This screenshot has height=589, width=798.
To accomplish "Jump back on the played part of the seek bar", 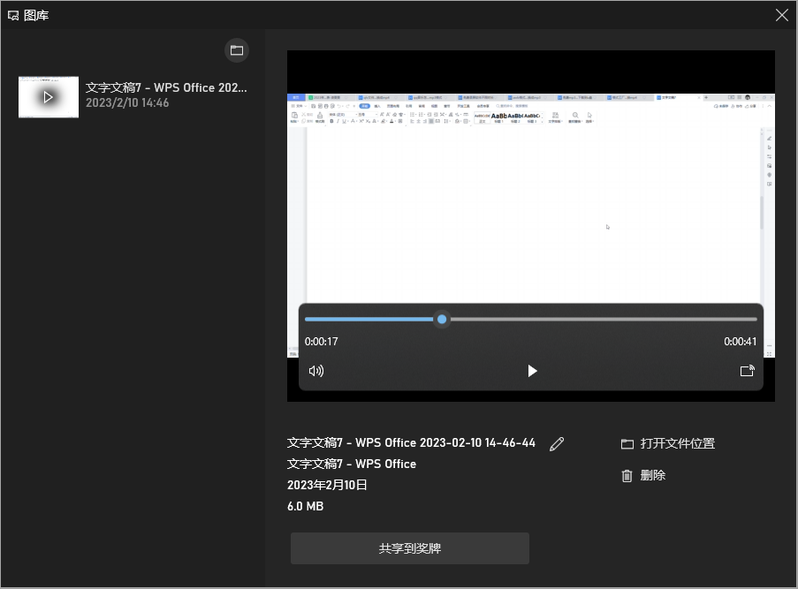I will [370, 320].
